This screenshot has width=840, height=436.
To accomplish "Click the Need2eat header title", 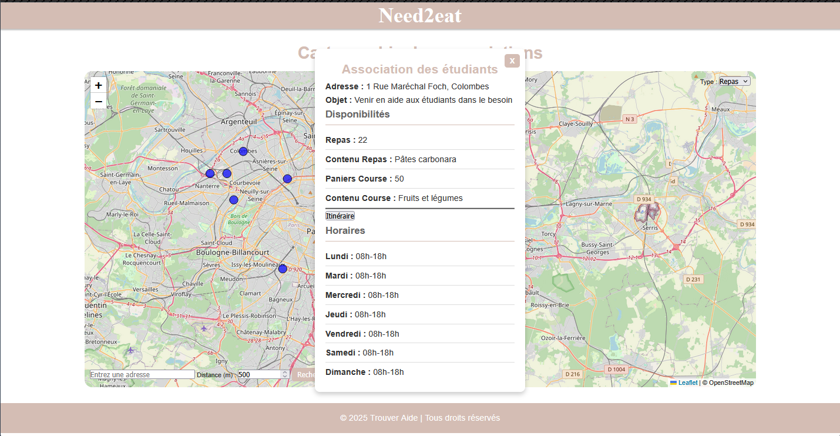I will coord(420,15).
